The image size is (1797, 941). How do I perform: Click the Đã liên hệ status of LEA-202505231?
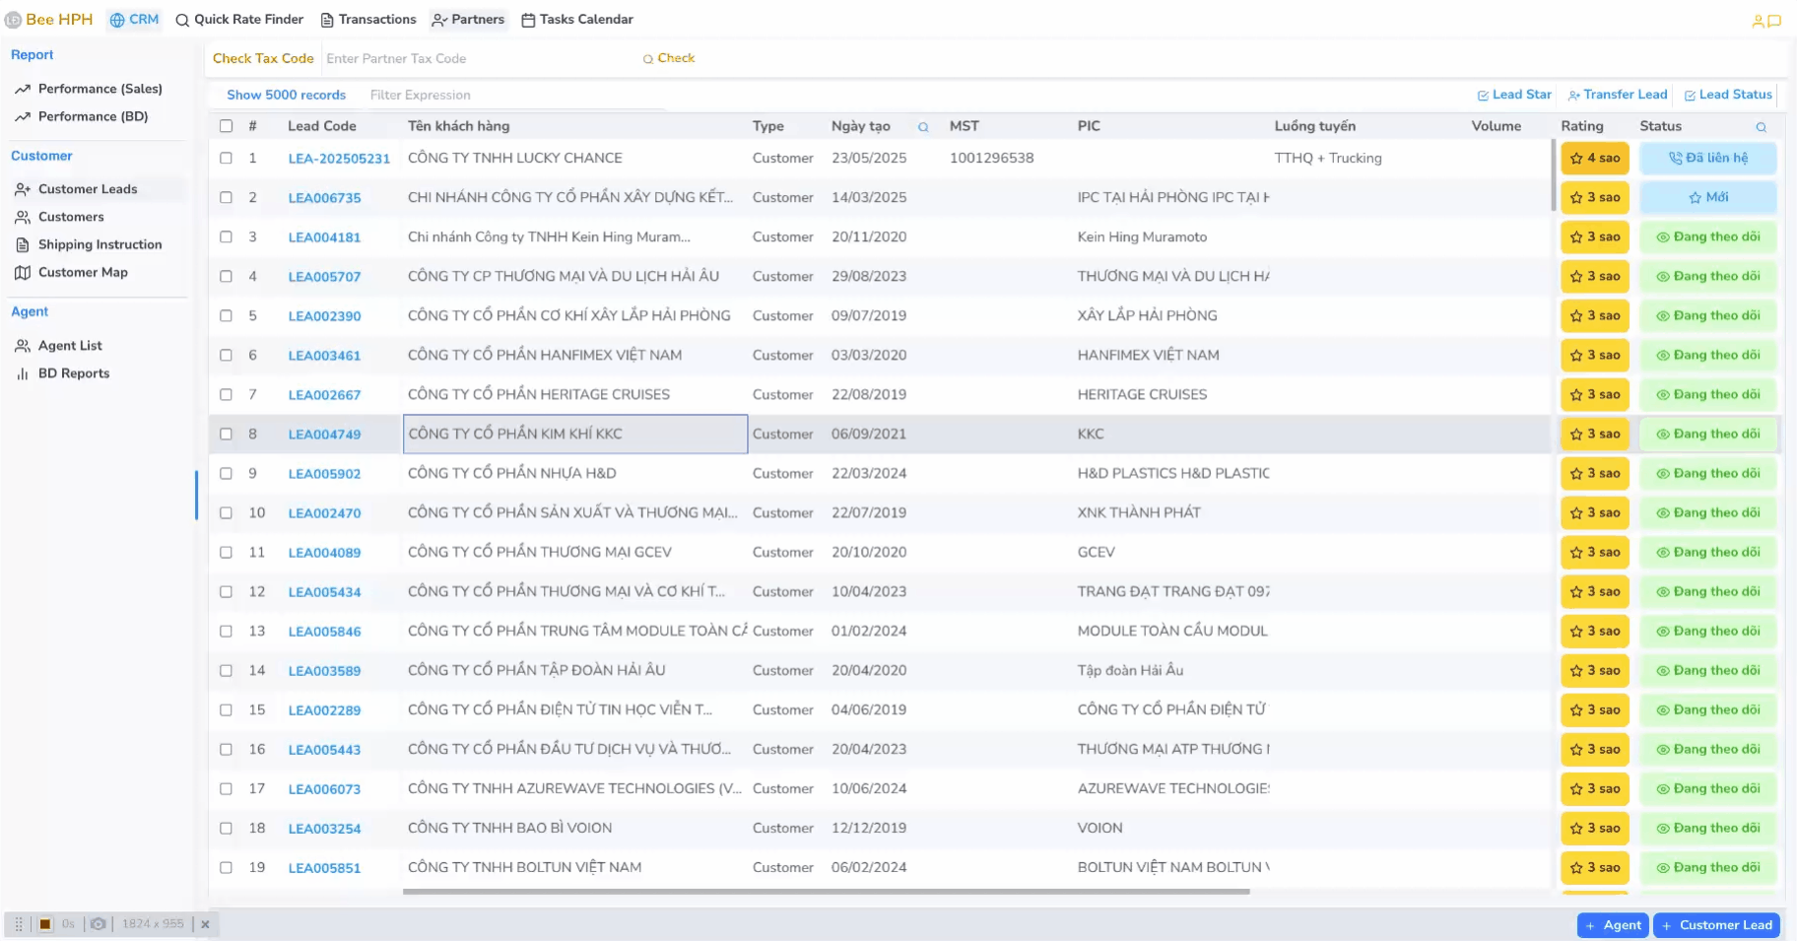tap(1708, 158)
